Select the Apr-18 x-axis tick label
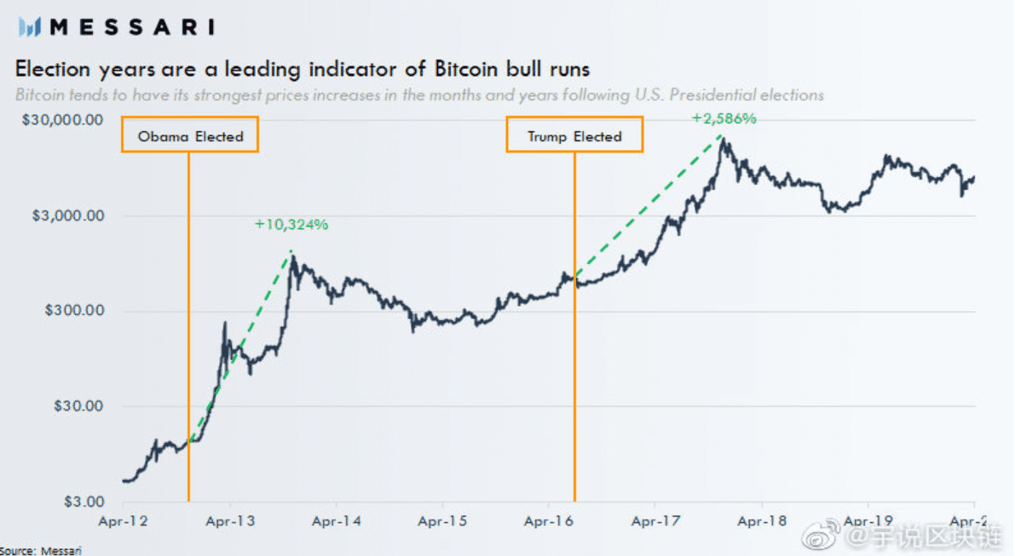This screenshot has height=556, width=1015. 762,521
